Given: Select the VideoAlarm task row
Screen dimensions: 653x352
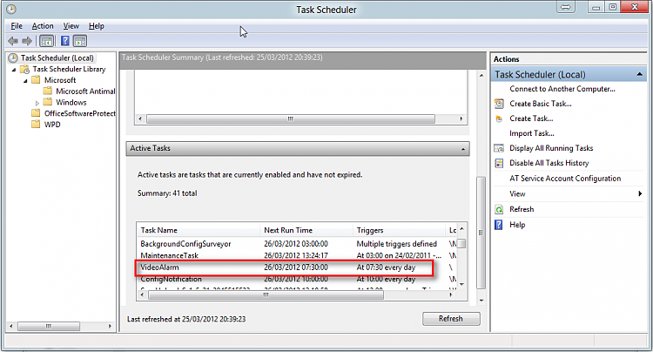Looking at the screenshot, I should point(297,267).
